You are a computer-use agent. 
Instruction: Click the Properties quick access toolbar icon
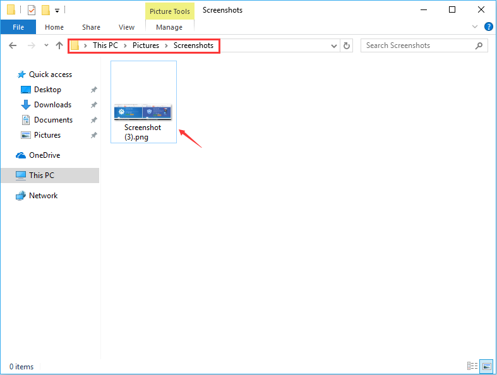coord(32,10)
